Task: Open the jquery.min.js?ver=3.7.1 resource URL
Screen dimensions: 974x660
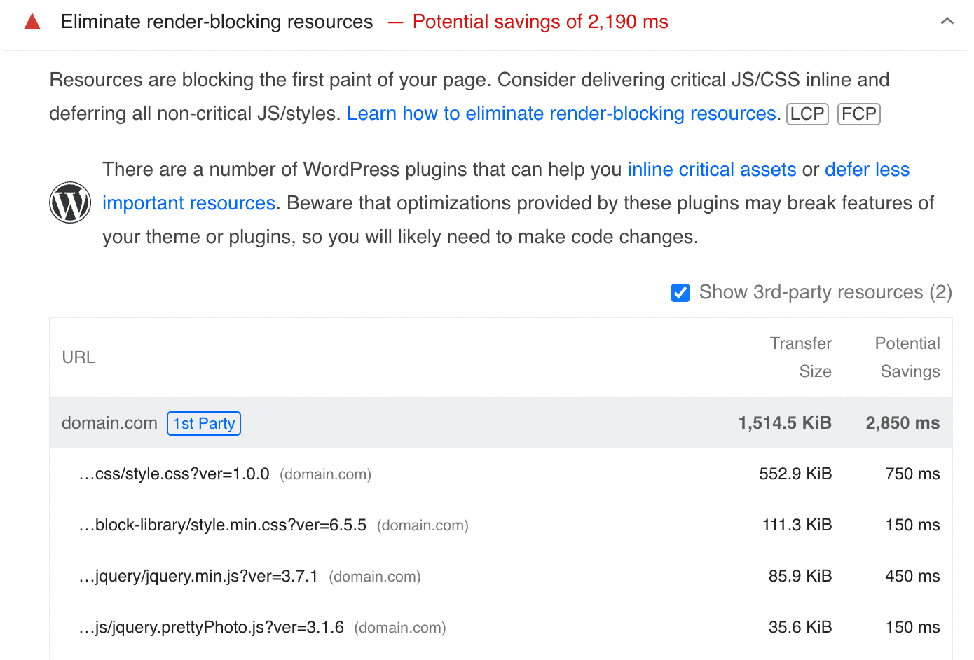Action: (x=198, y=577)
